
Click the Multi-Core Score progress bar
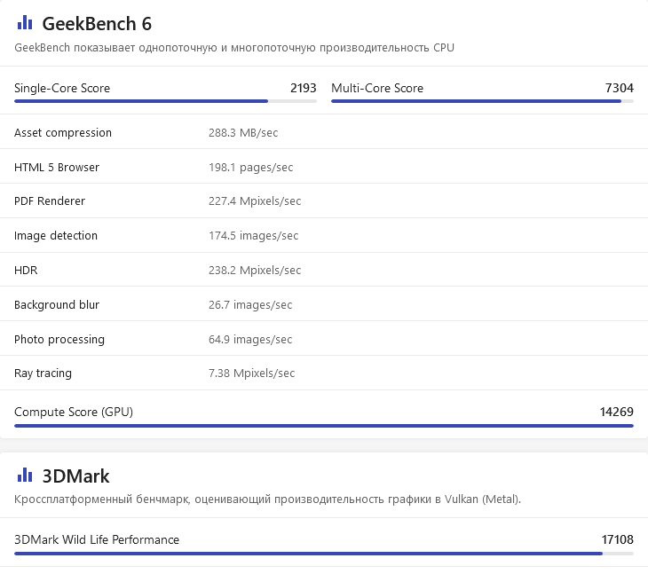[x=482, y=101]
